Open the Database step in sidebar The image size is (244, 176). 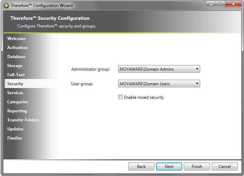16,57
